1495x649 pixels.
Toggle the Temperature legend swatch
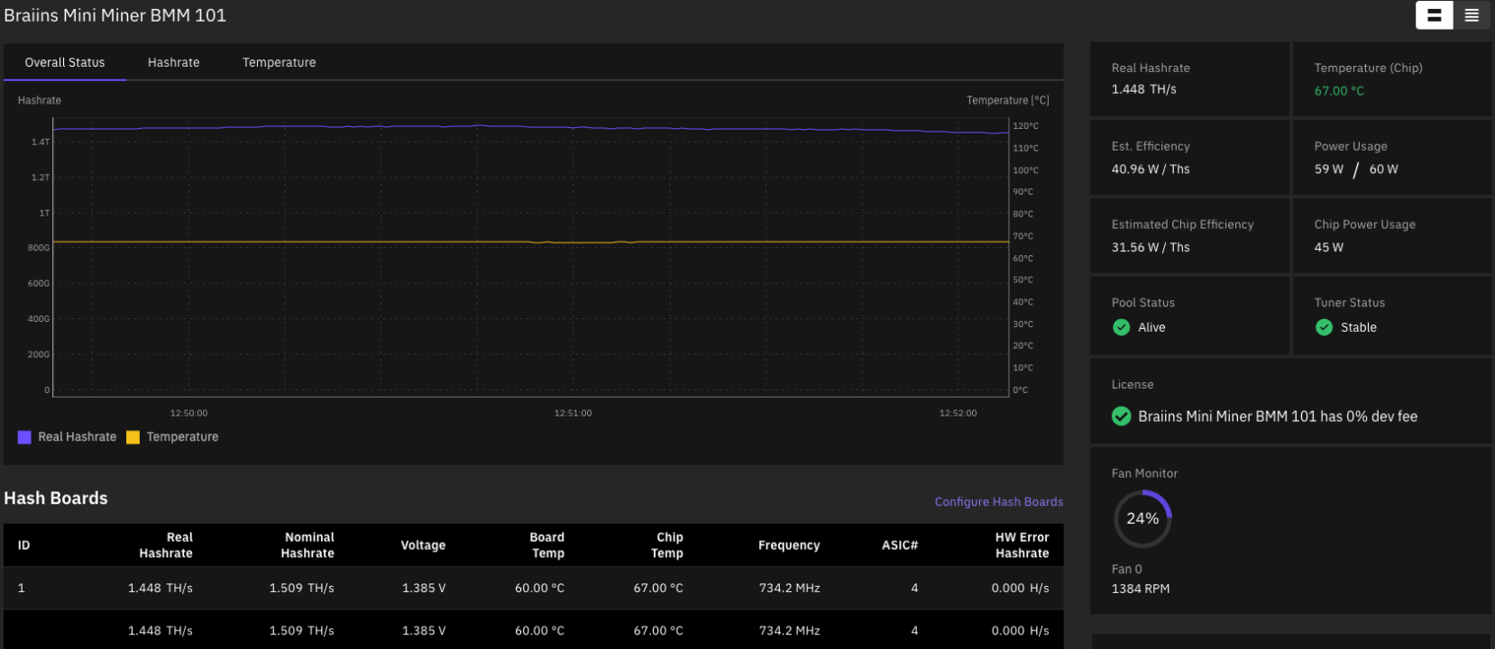pyautogui.click(x=133, y=437)
